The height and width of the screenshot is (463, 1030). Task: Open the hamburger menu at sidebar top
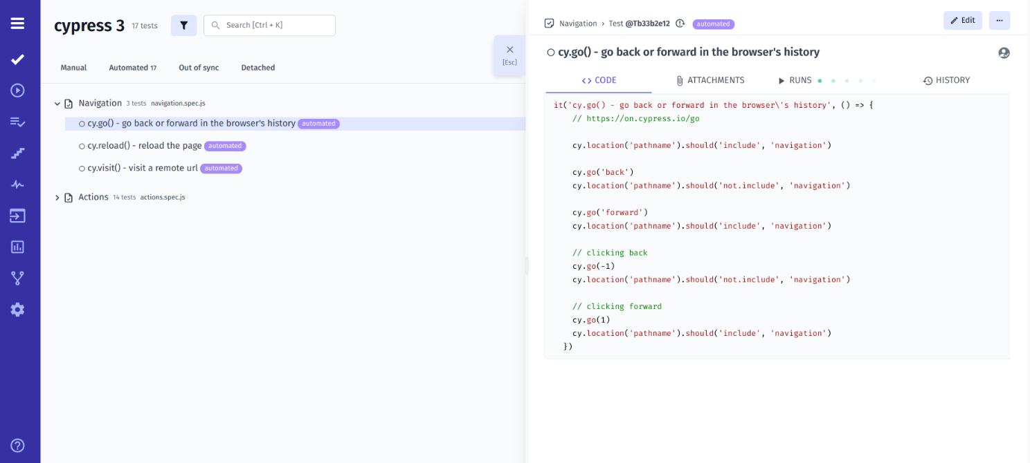tap(17, 21)
